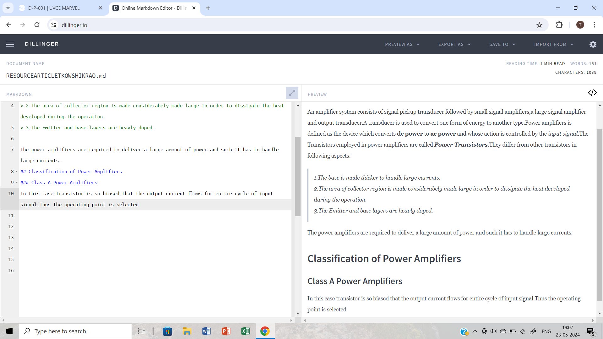Viewport: 603px width, 339px height.
Task: View site information icon in address bar
Action: 54,25
